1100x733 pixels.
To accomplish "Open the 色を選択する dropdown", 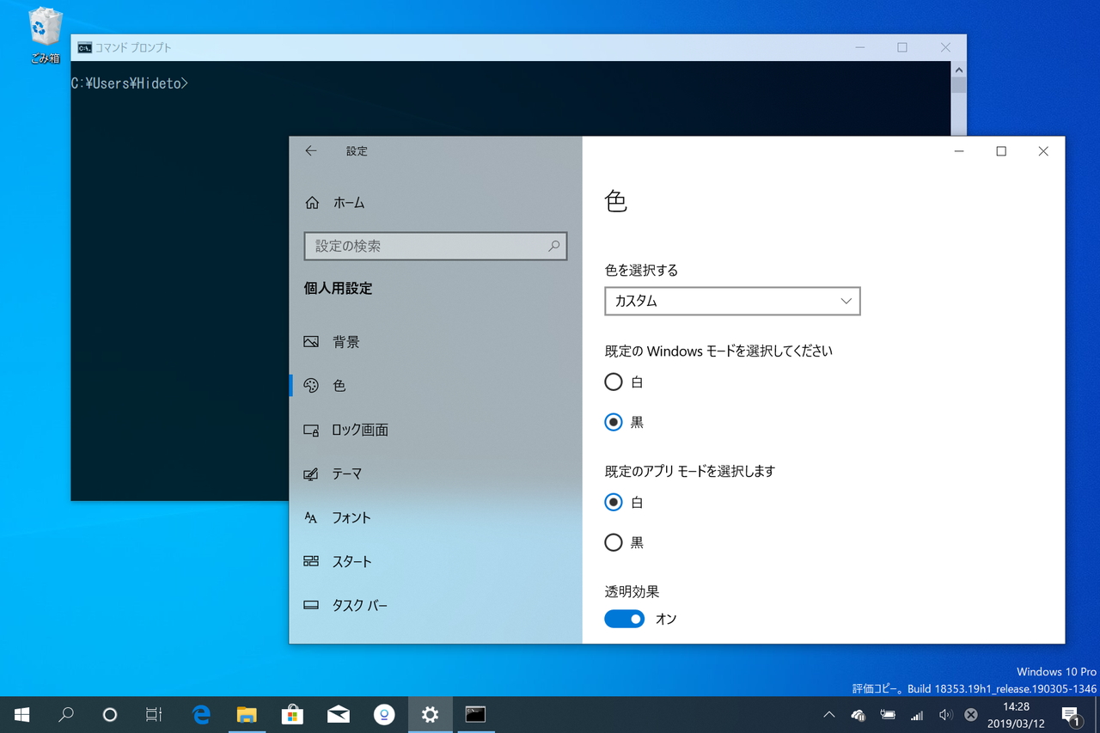I will point(732,301).
